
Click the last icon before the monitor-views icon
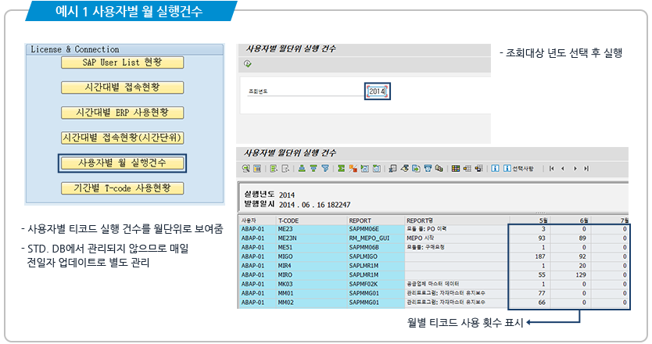pos(377,168)
